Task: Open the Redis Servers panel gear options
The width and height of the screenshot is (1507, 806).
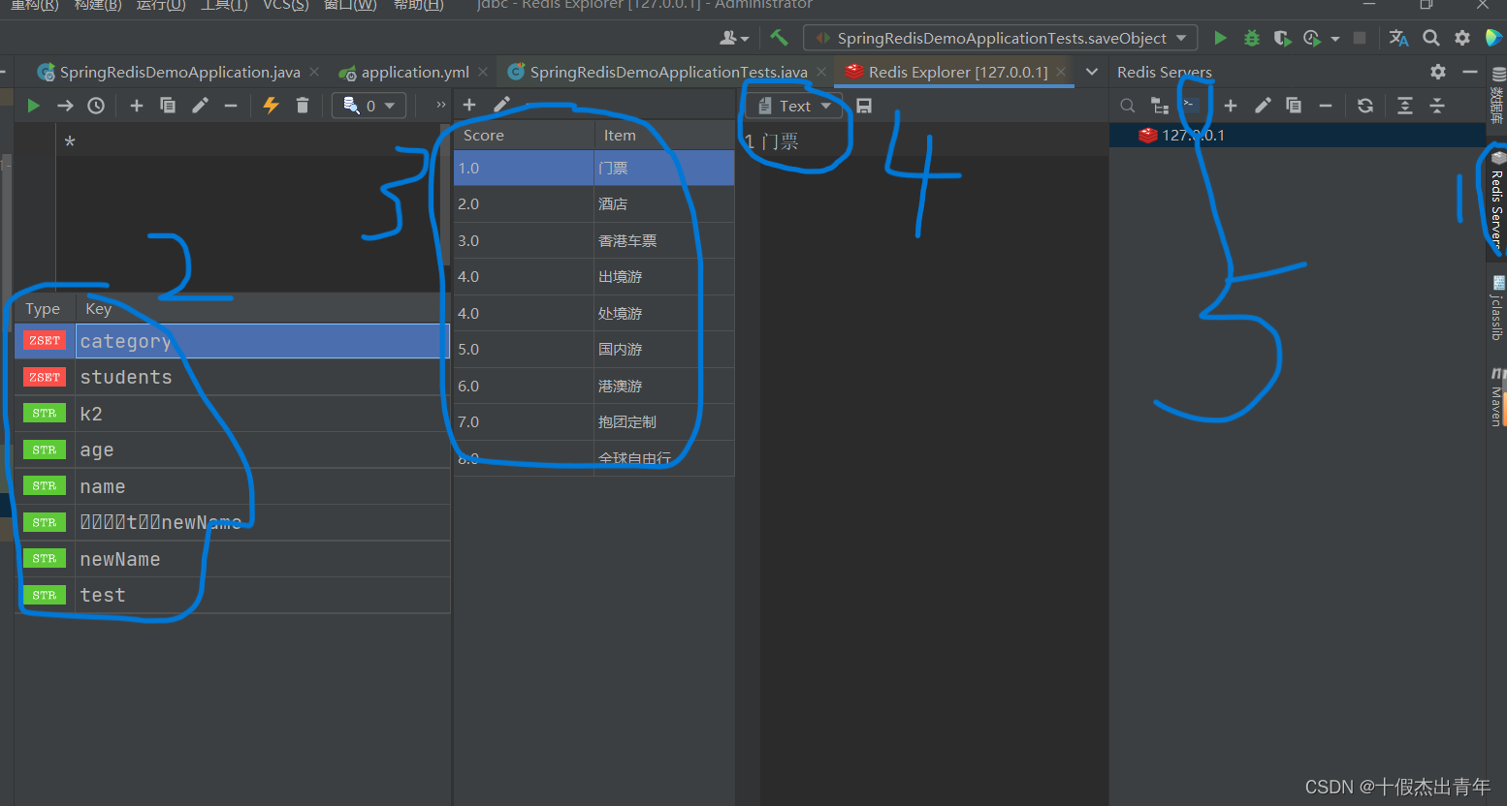Action: click(x=1438, y=72)
